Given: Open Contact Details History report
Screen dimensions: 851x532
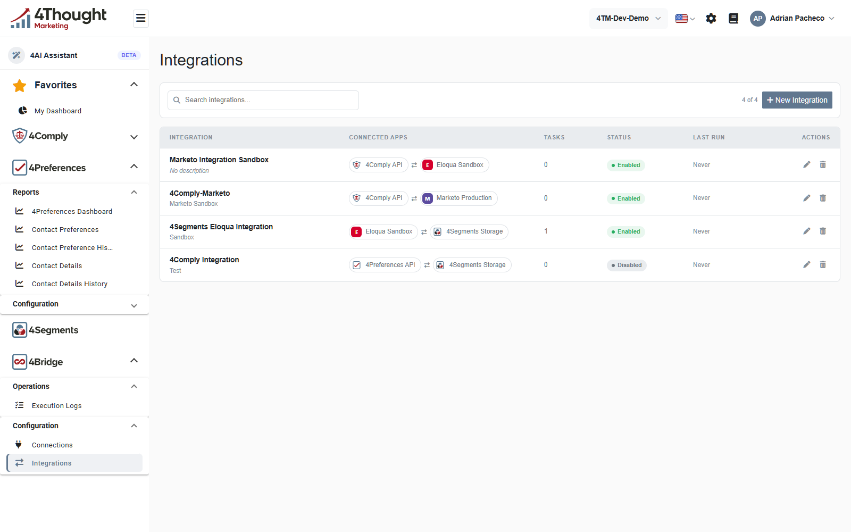Looking at the screenshot, I should [70, 284].
